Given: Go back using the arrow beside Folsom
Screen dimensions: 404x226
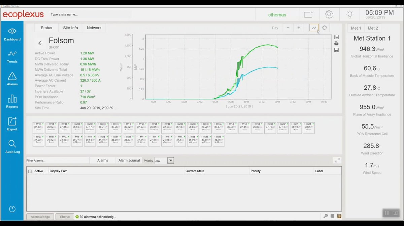Looking at the screenshot, I should pos(40,43).
